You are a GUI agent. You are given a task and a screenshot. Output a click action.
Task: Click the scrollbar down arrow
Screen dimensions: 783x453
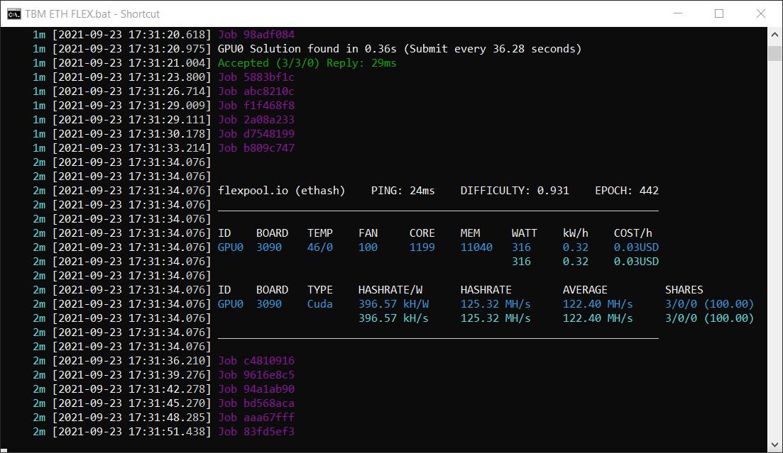(774, 444)
